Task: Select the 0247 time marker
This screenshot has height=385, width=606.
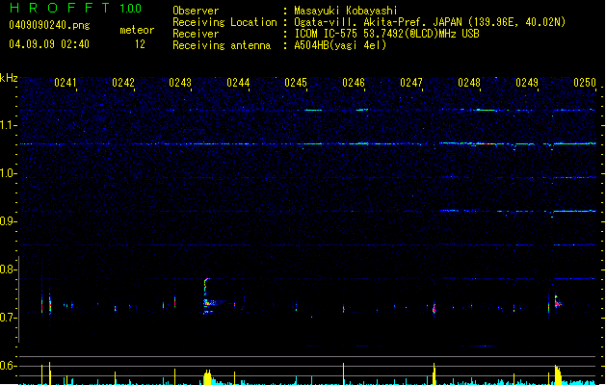Action: tap(411, 84)
